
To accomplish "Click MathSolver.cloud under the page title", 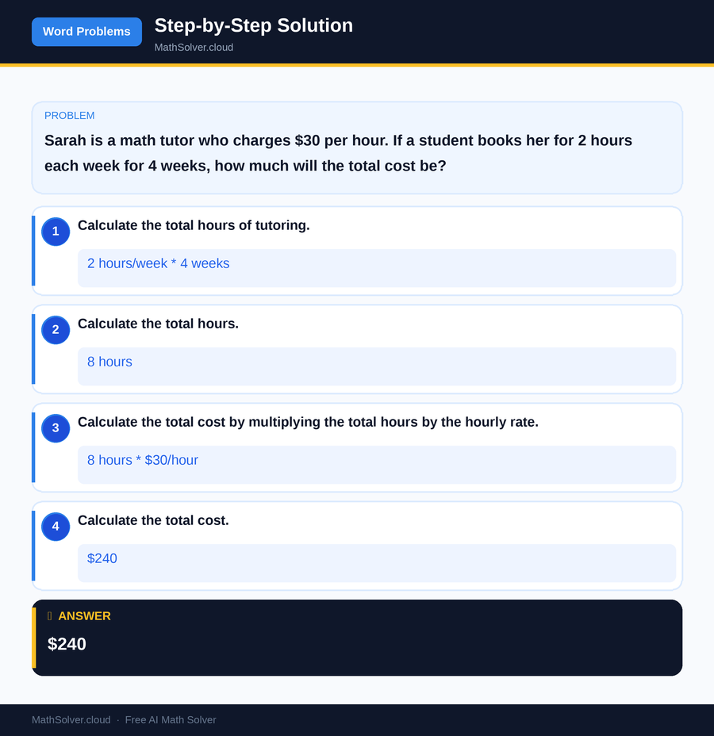I will (x=194, y=47).
